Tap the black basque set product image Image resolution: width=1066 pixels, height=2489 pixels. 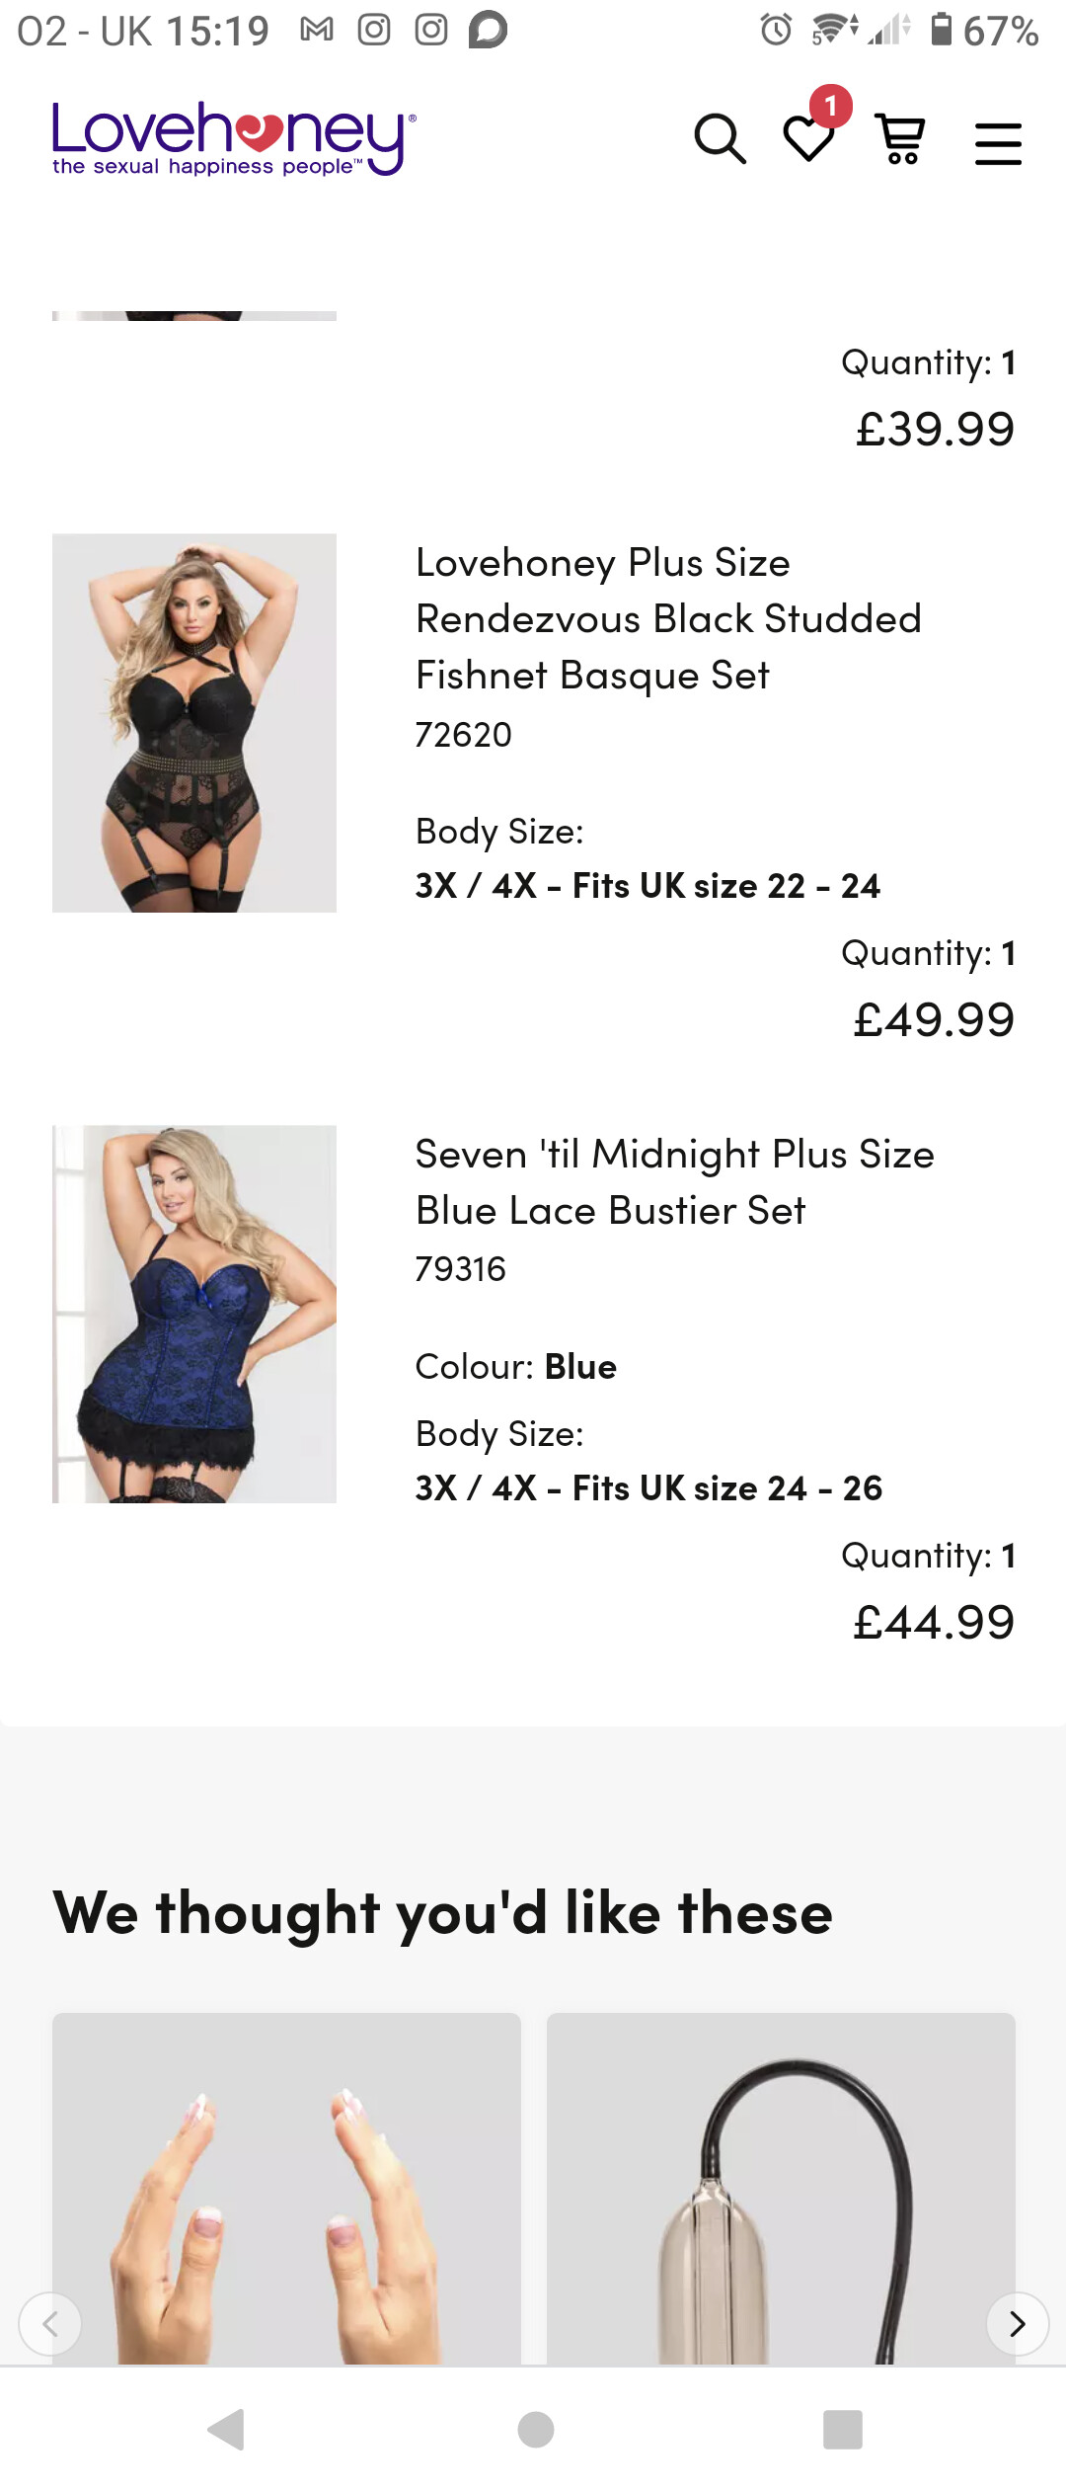(x=194, y=723)
